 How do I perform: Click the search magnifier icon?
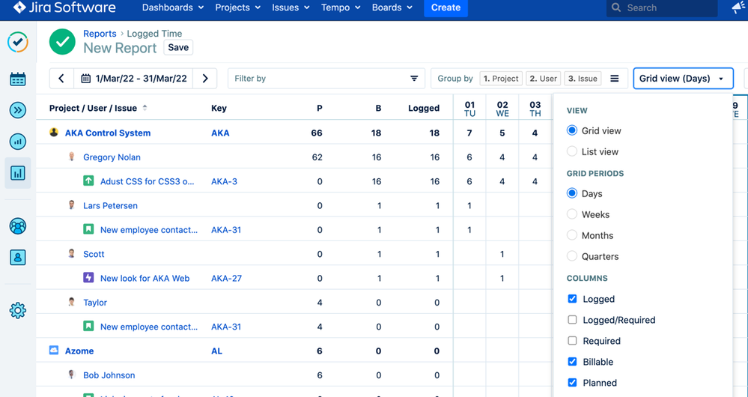tap(616, 7)
